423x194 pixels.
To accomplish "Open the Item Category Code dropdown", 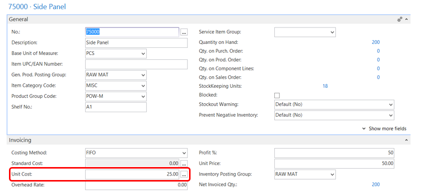I will click(x=116, y=86).
